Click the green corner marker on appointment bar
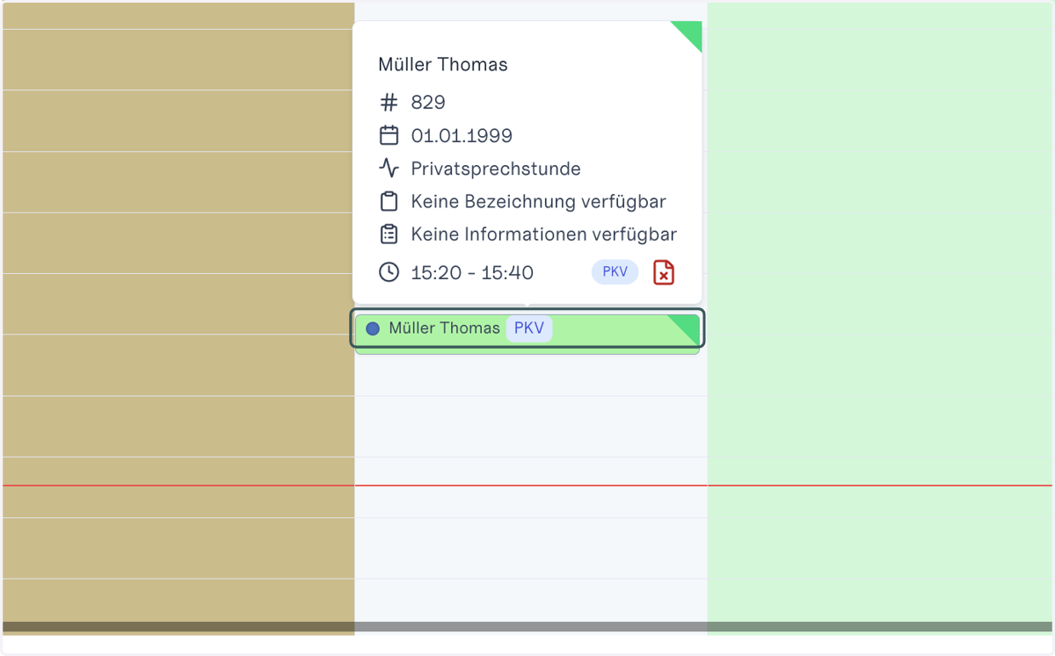 click(688, 326)
